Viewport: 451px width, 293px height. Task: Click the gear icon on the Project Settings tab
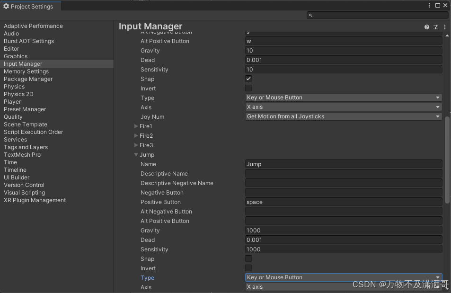click(x=6, y=6)
